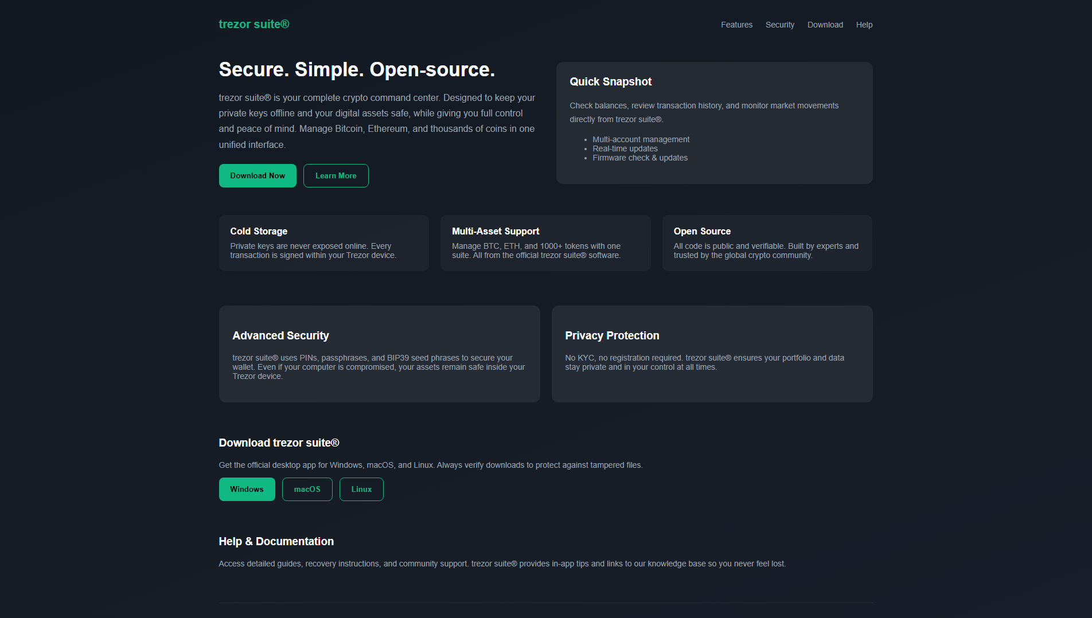The image size is (1092, 618).
Task: Select the macOS download button
Action: click(307, 489)
